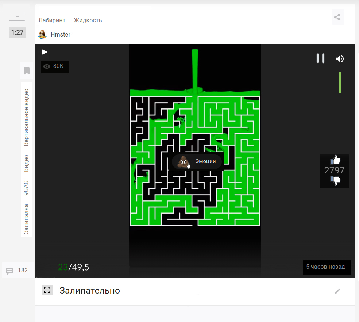Click the 80K views counter
Screen dimensions: 359x322
(55, 67)
